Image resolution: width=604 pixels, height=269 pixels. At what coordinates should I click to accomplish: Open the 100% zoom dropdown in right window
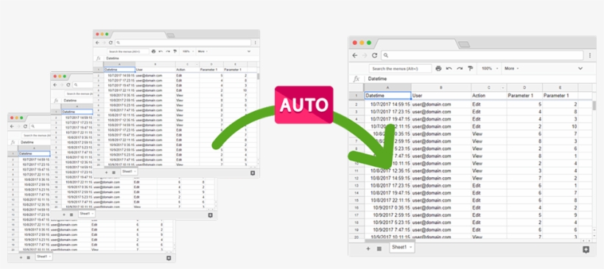pos(490,68)
